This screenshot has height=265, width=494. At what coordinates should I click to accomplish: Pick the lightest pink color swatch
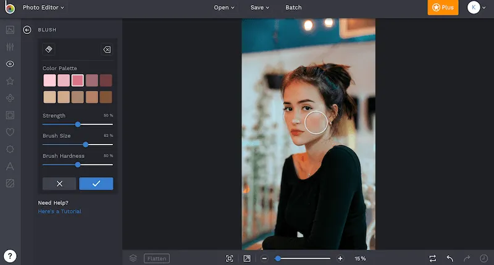click(x=49, y=80)
